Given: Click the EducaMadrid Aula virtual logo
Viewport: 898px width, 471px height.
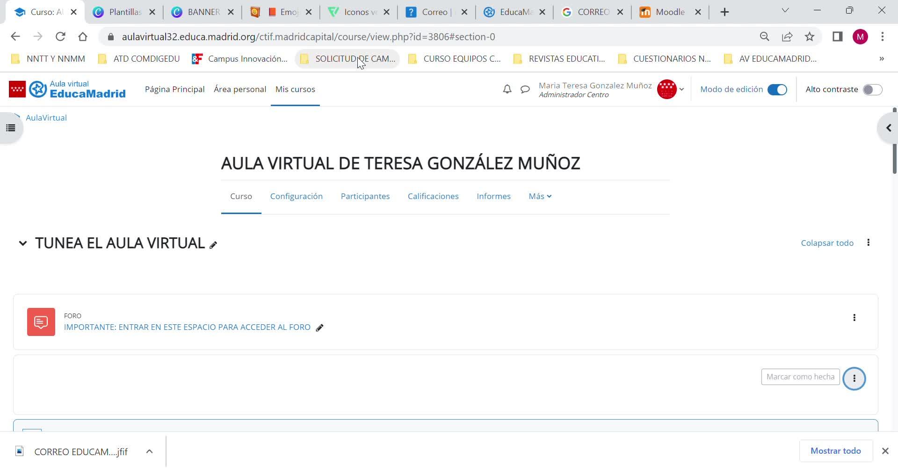Looking at the screenshot, I should click(x=77, y=89).
